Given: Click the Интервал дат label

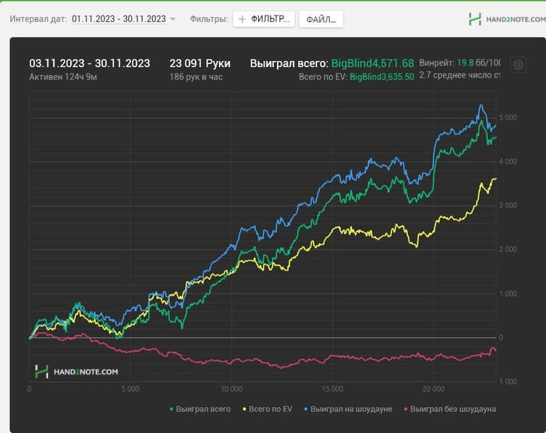Looking at the screenshot, I should (38, 19).
